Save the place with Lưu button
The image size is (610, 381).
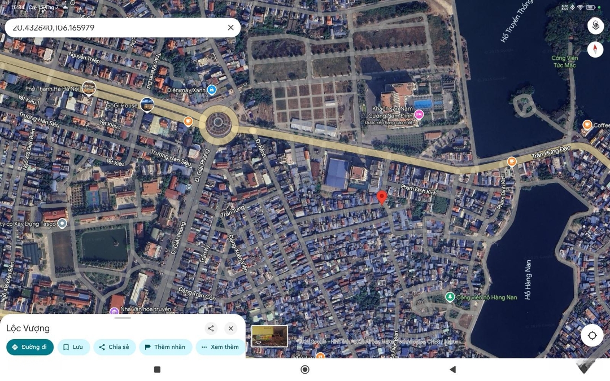(x=73, y=347)
